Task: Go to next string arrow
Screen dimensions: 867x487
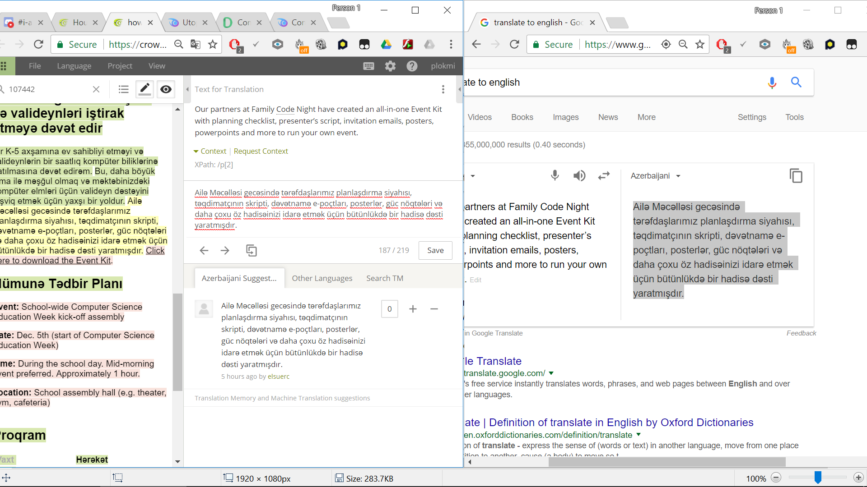Action: [225, 250]
